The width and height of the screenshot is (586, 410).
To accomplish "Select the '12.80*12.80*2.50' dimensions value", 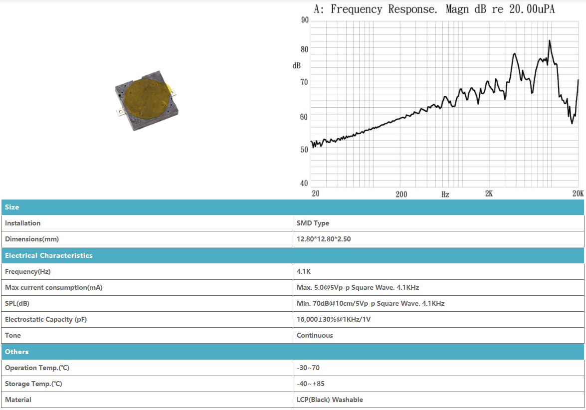I will tap(324, 239).
